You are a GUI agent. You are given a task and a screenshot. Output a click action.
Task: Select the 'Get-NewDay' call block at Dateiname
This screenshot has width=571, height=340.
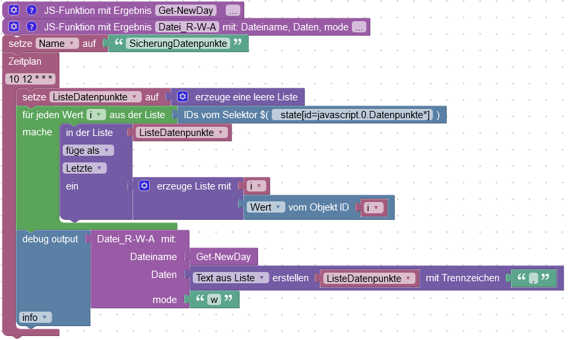[x=223, y=257]
